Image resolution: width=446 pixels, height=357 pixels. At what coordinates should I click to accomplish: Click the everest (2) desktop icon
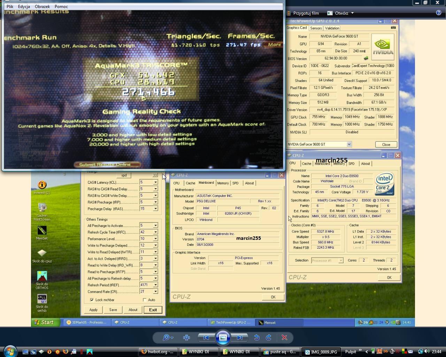pyautogui.click(x=42, y=187)
